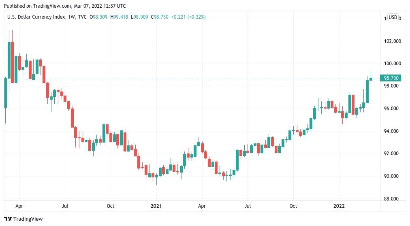Click the 2021 time axis label
This screenshot has height=226, width=410.
pos(156,206)
